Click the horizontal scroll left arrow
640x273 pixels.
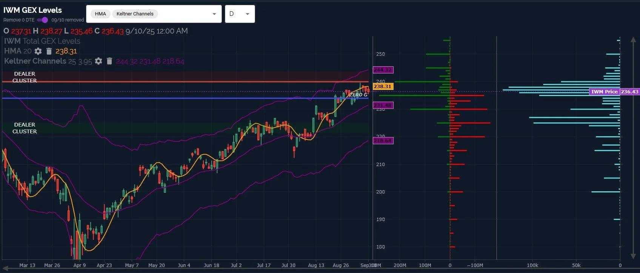5,268
